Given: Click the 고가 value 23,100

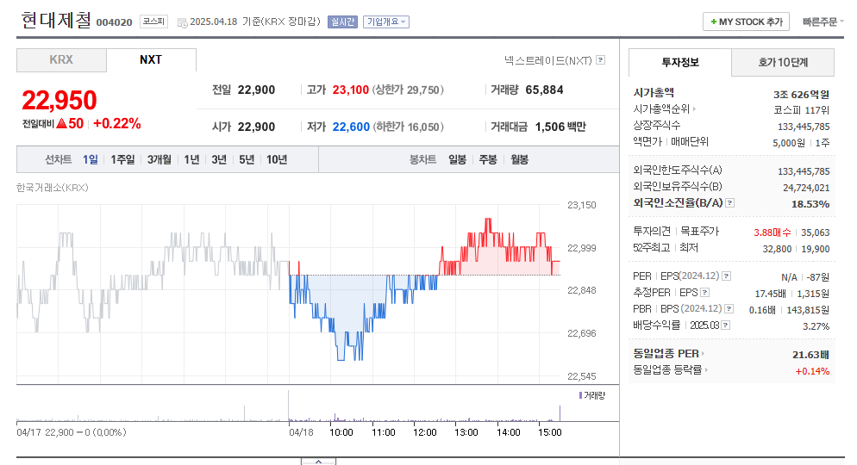Looking at the screenshot, I should point(351,90).
